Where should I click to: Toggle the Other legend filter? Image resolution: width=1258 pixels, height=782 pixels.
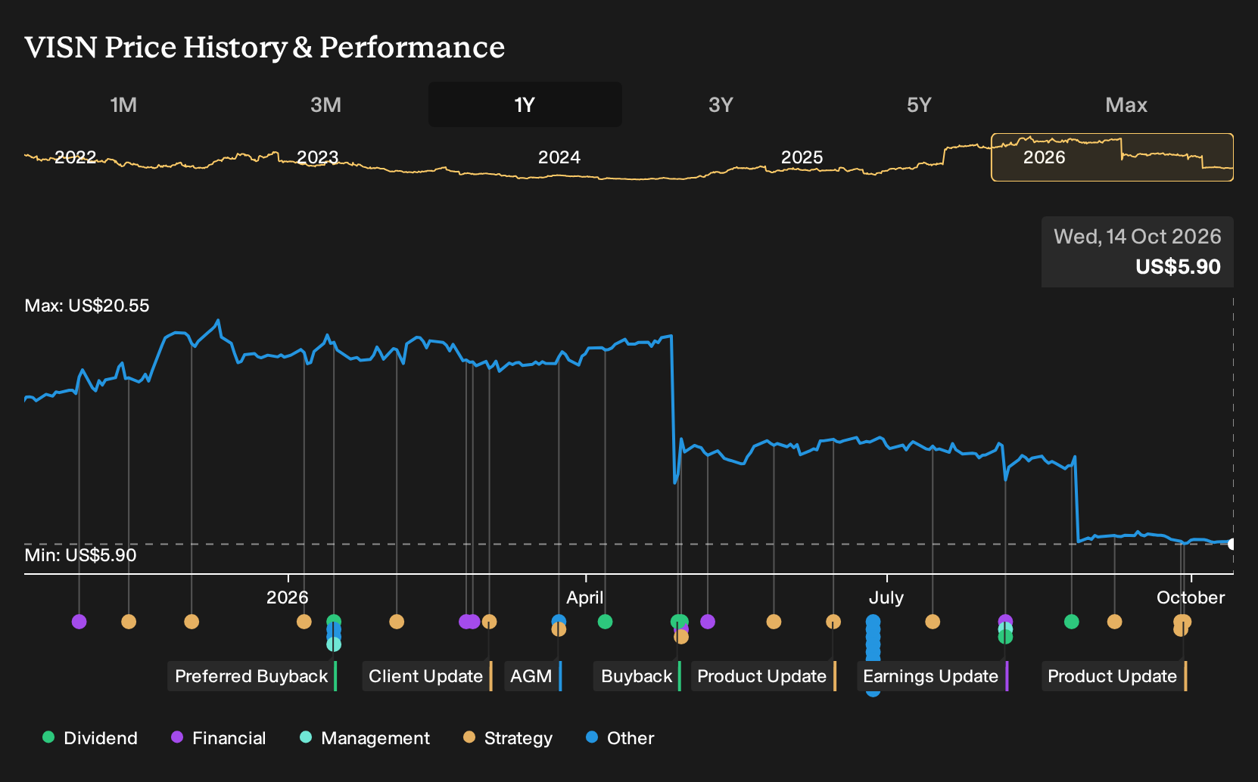[x=620, y=738]
